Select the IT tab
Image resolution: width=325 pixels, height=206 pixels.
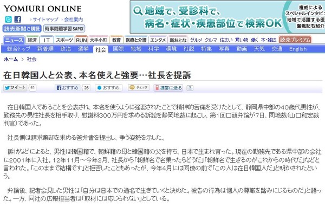click(x=47, y=40)
